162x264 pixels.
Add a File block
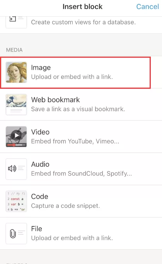[x=81, y=233]
